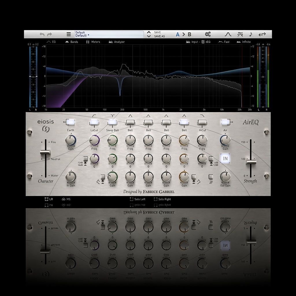The height and width of the screenshot is (296, 296).
Task: Click the AirEQ logo text
Action: coord(251,122)
